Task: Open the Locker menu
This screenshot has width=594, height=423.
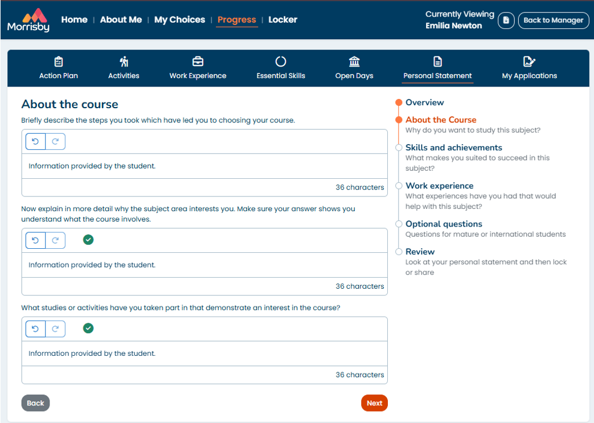Action: pos(283,20)
